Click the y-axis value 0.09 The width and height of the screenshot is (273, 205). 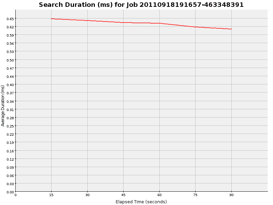pos(10,167)
